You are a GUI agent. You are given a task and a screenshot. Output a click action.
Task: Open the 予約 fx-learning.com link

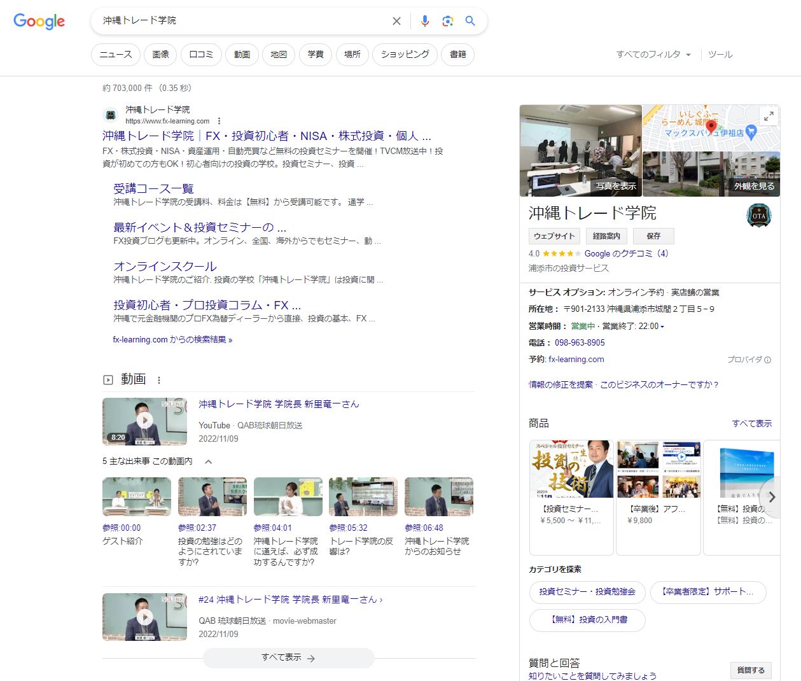[x=576, y=360]
